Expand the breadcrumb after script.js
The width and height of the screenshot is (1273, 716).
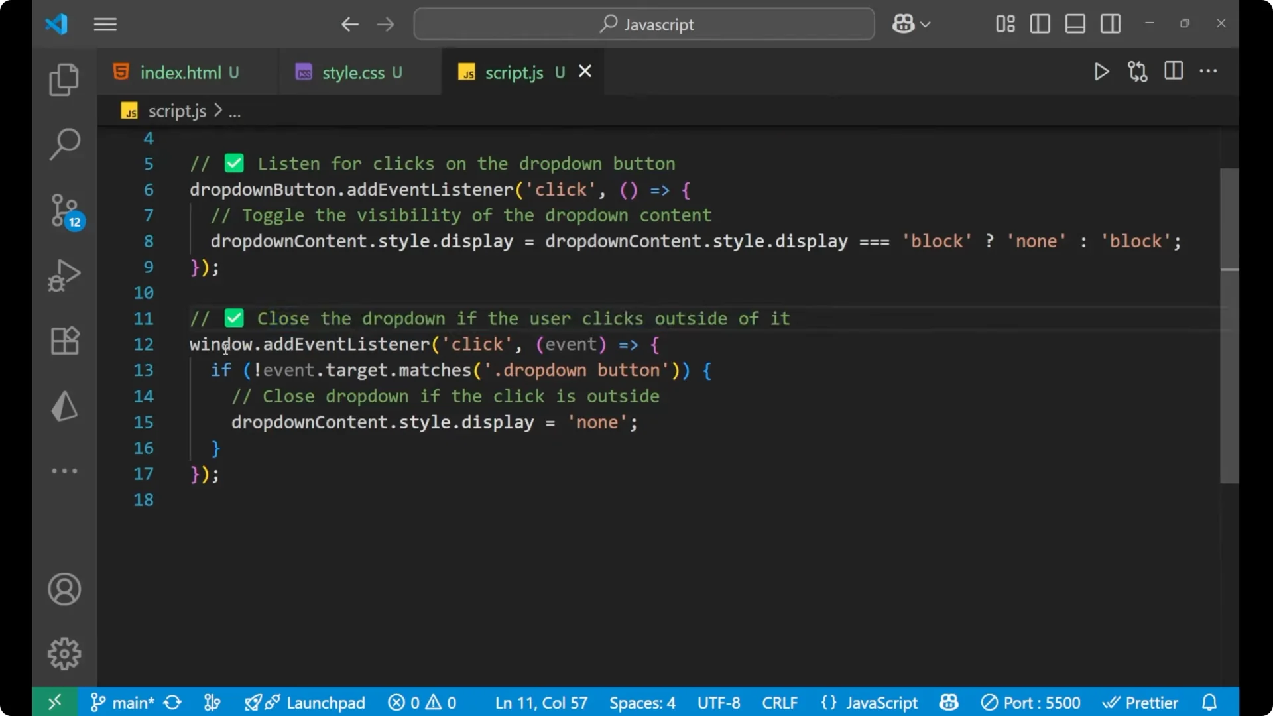(x=234, y=111)
